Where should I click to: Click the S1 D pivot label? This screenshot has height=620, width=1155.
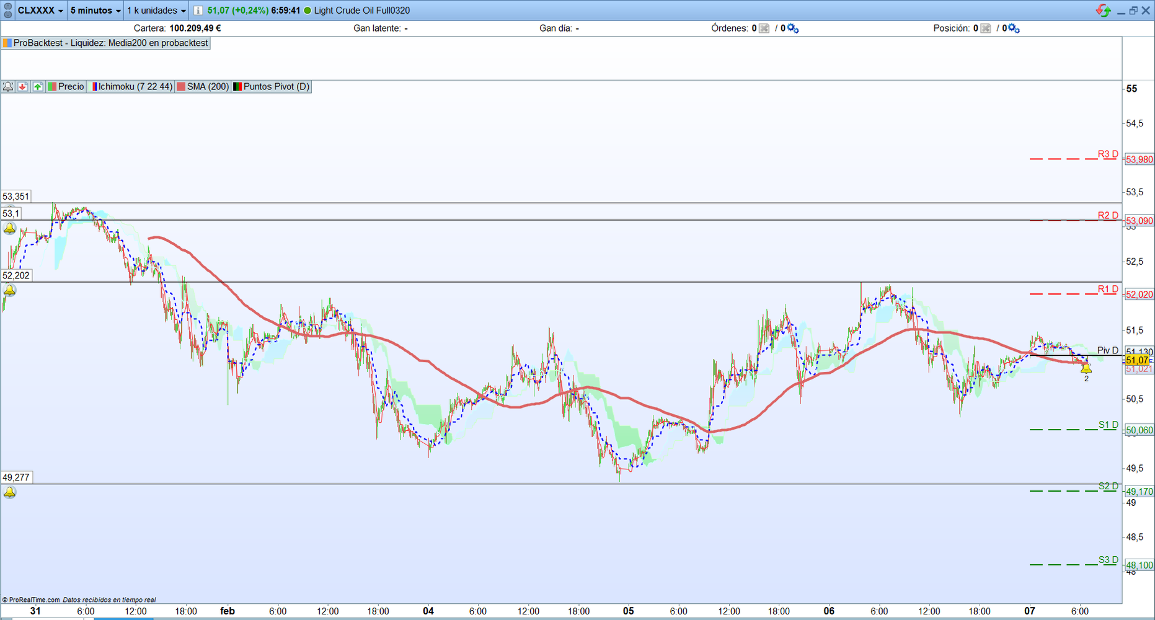pyautogui.click(x=1109, y=425)
